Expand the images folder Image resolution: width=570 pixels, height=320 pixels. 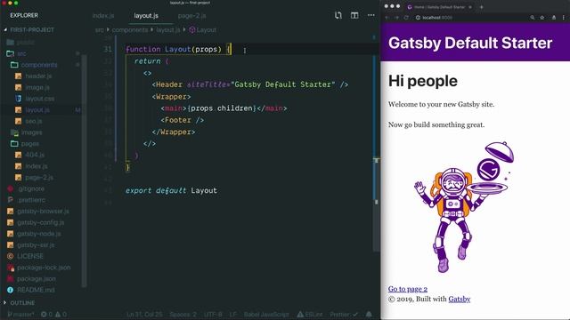tap(27, 132)
